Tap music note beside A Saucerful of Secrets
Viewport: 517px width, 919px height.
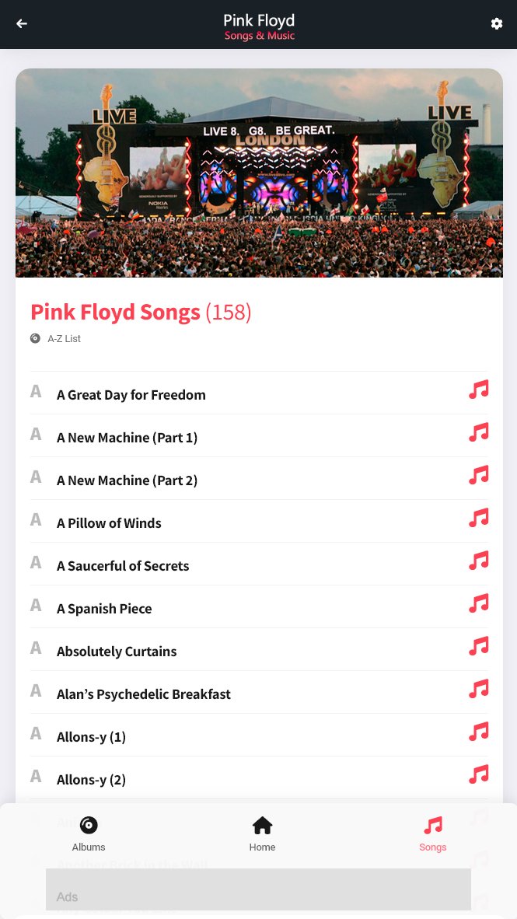479,561
